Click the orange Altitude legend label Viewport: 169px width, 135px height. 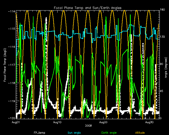click(x=140, y=133)
